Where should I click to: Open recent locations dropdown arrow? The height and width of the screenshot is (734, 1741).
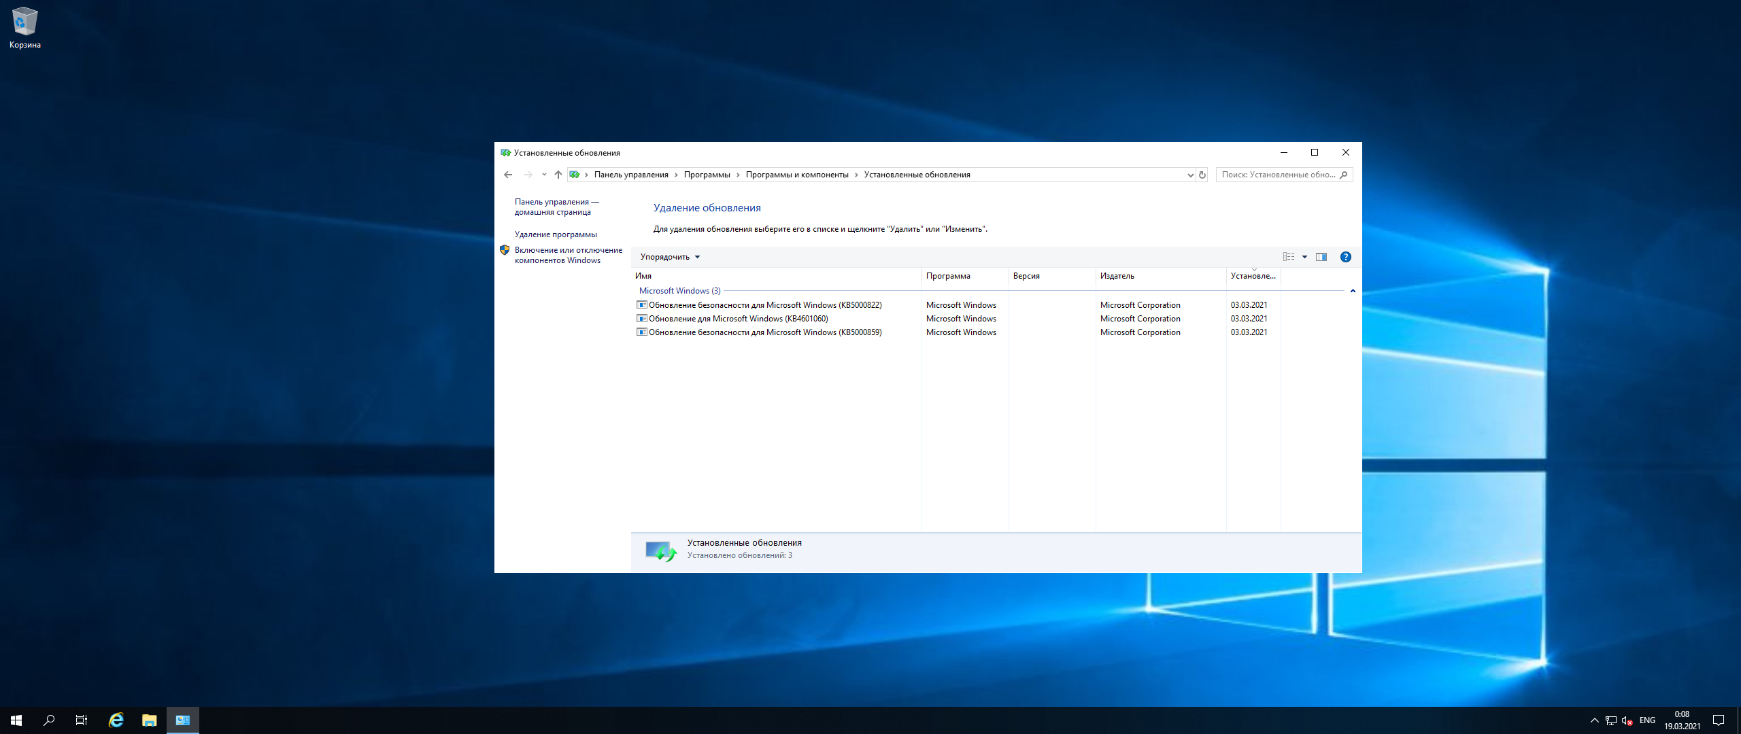click(544, 175)
